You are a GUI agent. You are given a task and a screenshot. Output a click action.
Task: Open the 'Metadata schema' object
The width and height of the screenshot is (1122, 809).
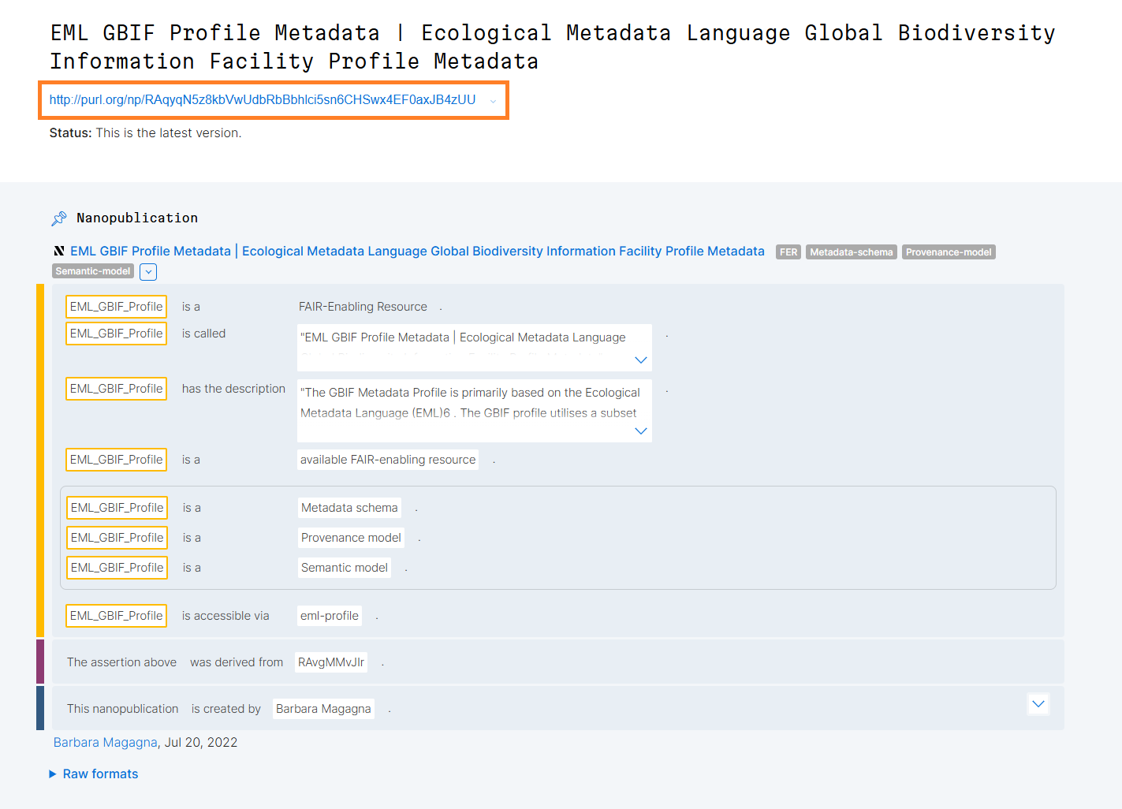pos(349,508)
